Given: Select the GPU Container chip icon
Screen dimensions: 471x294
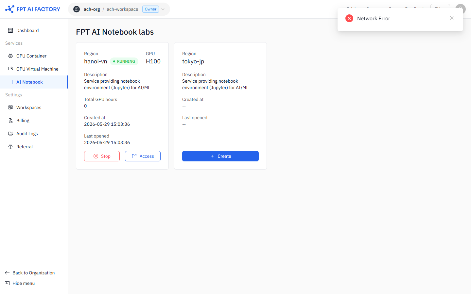Looking at the screenshot, I should [10, 56].
